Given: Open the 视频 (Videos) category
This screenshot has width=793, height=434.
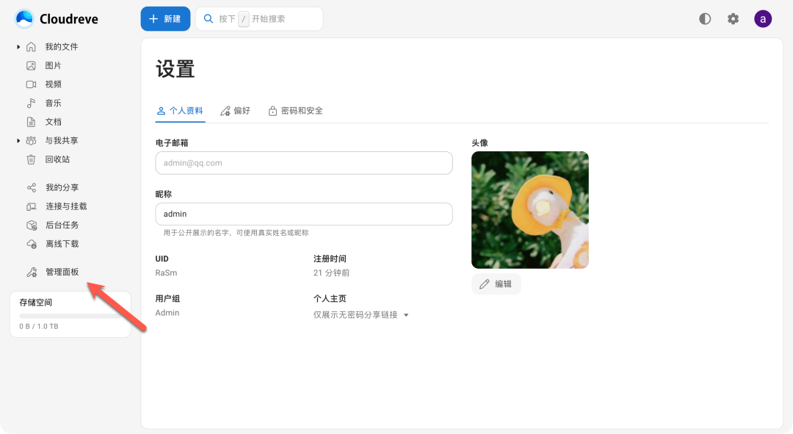Looking at the screenshot, I should 53,84.
